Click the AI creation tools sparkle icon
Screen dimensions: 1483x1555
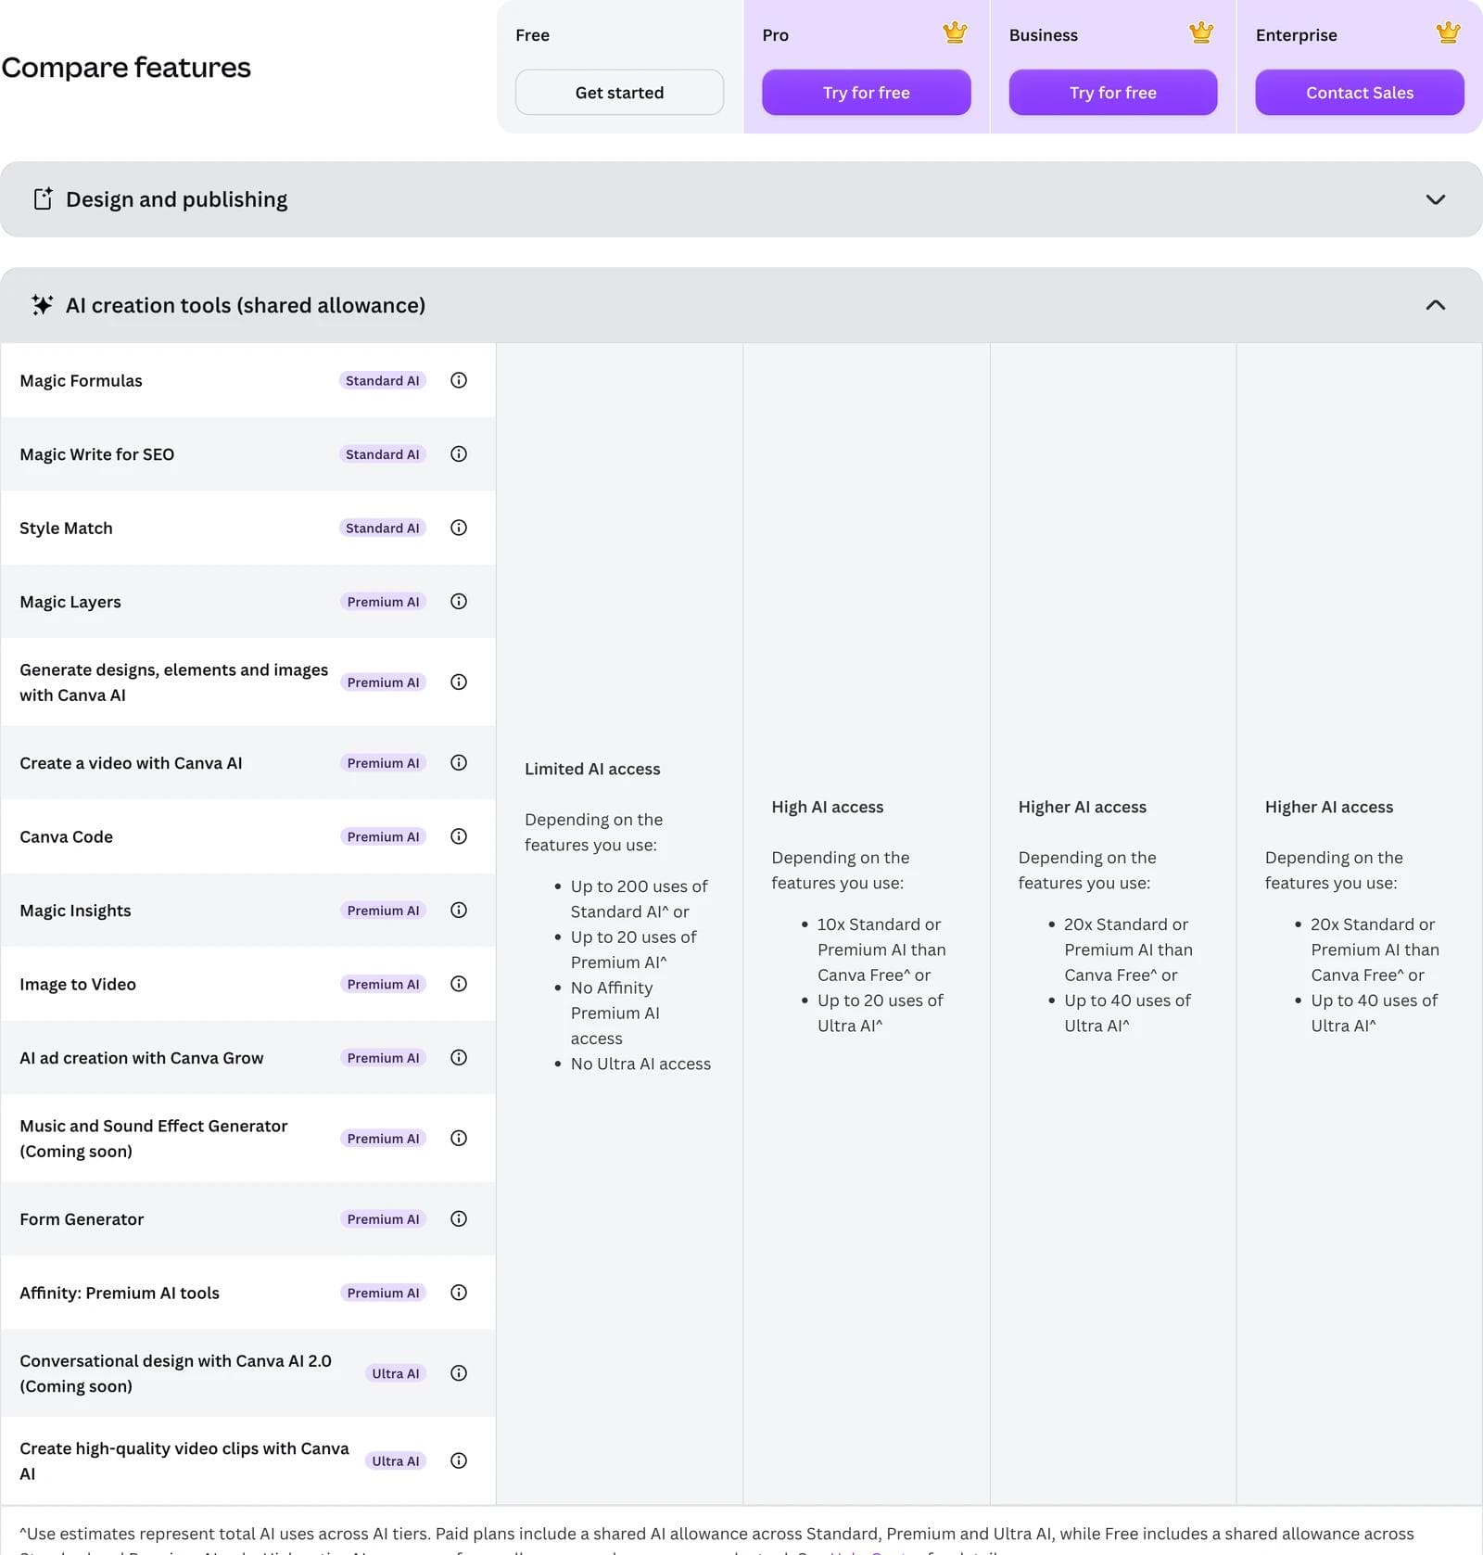[x=43, y=305]
